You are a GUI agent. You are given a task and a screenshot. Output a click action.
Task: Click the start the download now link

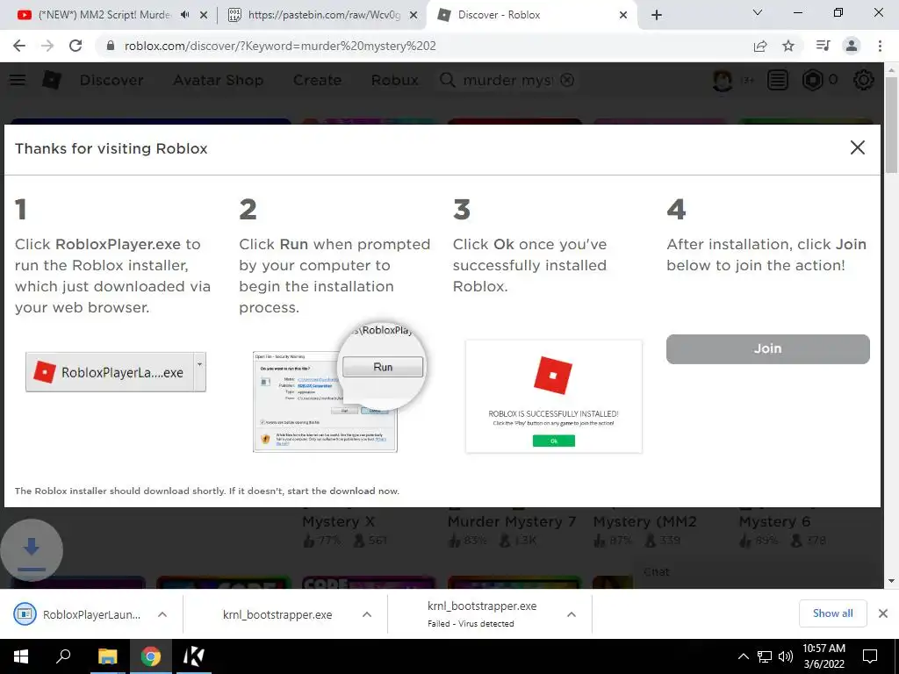pos(345,491)
